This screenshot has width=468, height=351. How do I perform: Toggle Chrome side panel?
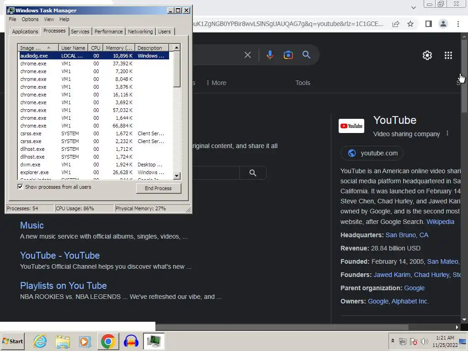coord(429,24)
